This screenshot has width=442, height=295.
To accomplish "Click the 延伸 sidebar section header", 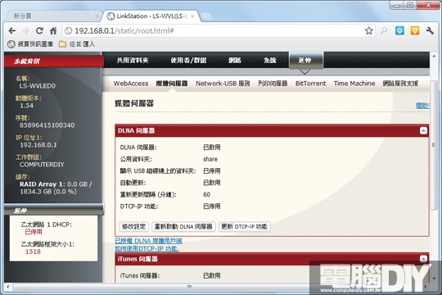I will [53, 211].
